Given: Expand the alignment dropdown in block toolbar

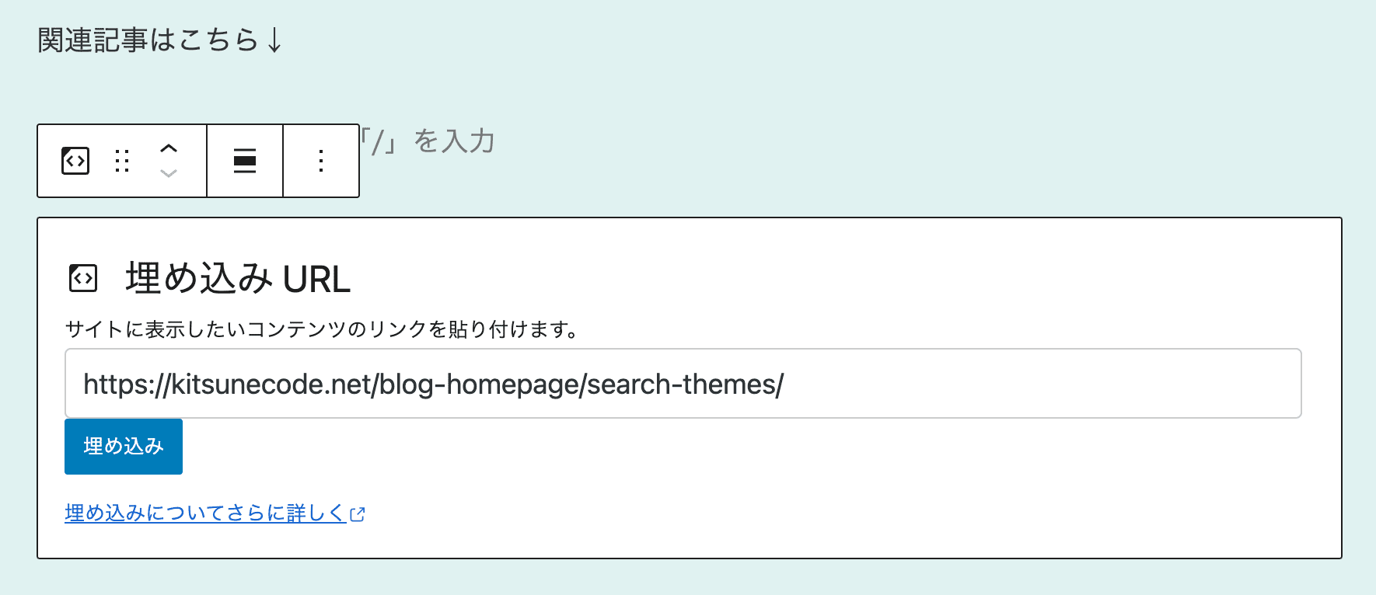Looking at the screenshot, I should (244, 161).
